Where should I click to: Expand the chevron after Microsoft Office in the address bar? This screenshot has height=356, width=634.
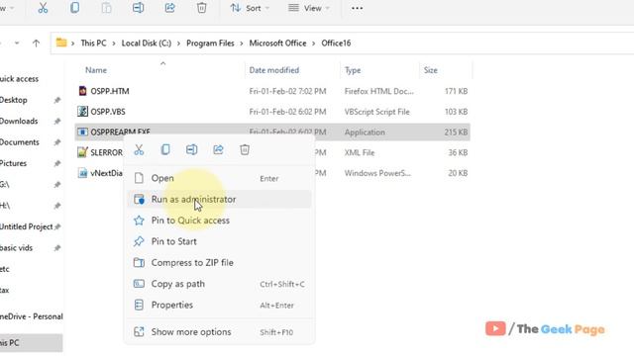[x=313, y=44]
